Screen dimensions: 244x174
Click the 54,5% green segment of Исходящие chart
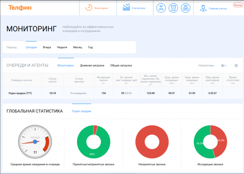click(200, 143)
